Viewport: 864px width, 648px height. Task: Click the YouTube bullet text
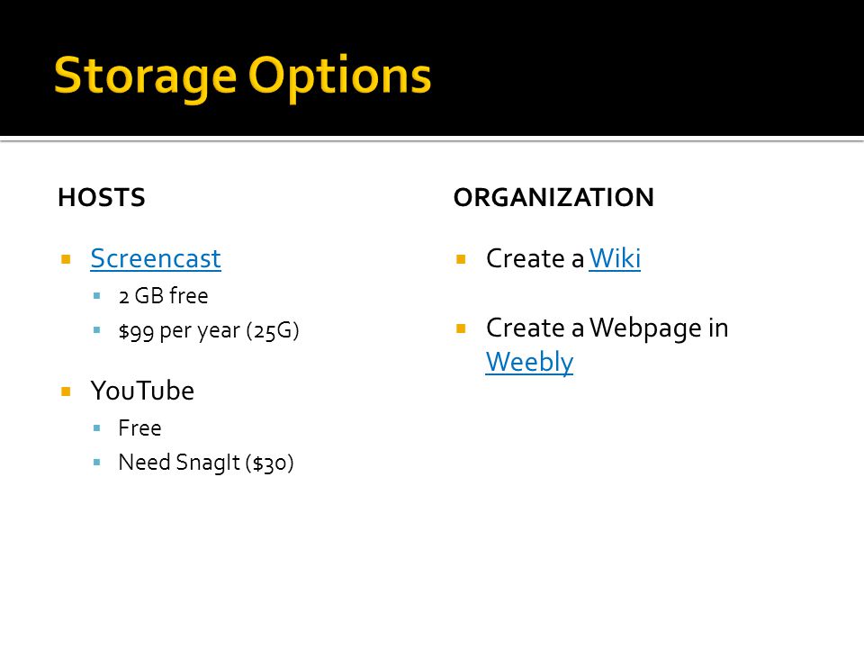tap(142, 391)
